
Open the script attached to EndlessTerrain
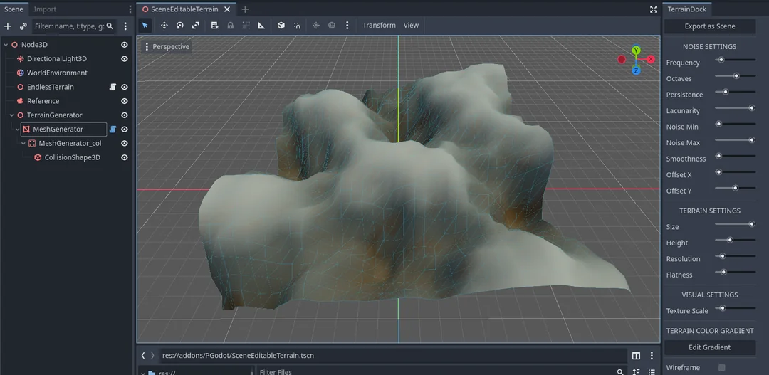tap(113, 87)
